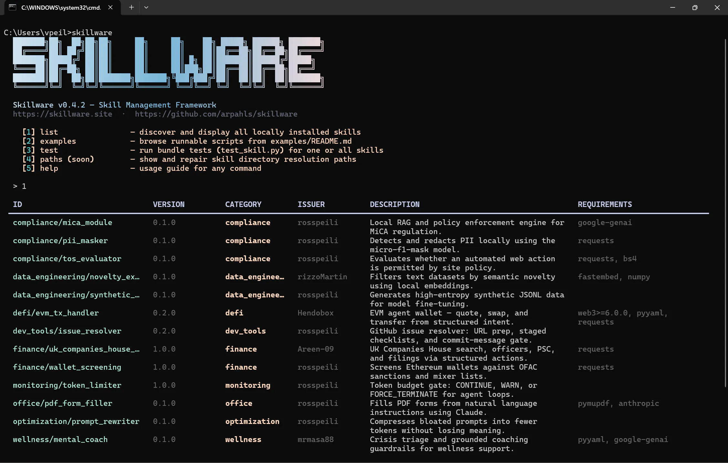This screenshot has width=728, height=463.
Task: Click the REQUIREMENTS column header
Action: pyautogui.click(x=605, y=204)
